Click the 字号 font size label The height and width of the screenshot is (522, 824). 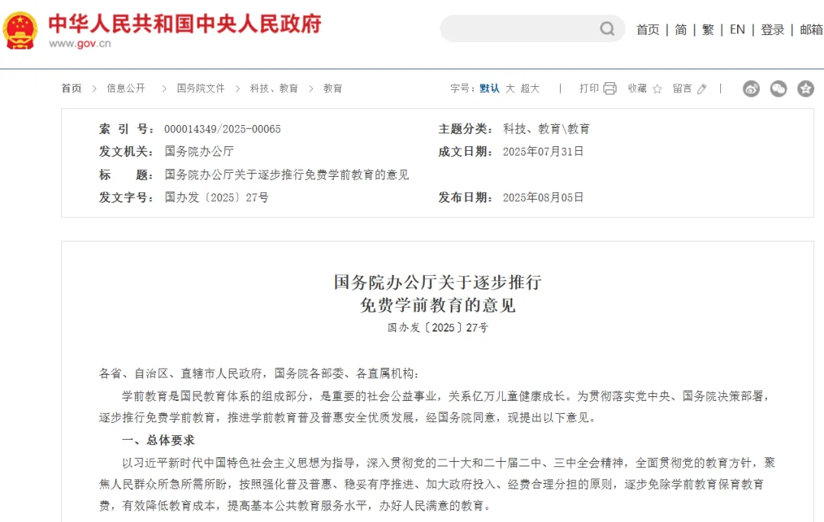coord(462,88)
